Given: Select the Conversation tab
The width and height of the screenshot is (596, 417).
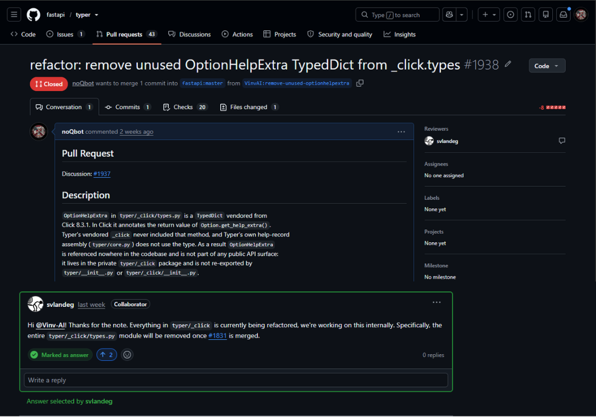Looking at the screenshot, I should [64, 107].
